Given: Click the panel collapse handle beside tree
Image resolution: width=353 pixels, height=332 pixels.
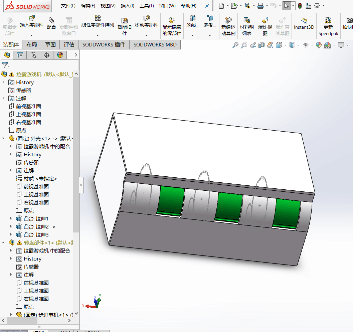Looking at the screenshot, I should (x=81, y=185).
